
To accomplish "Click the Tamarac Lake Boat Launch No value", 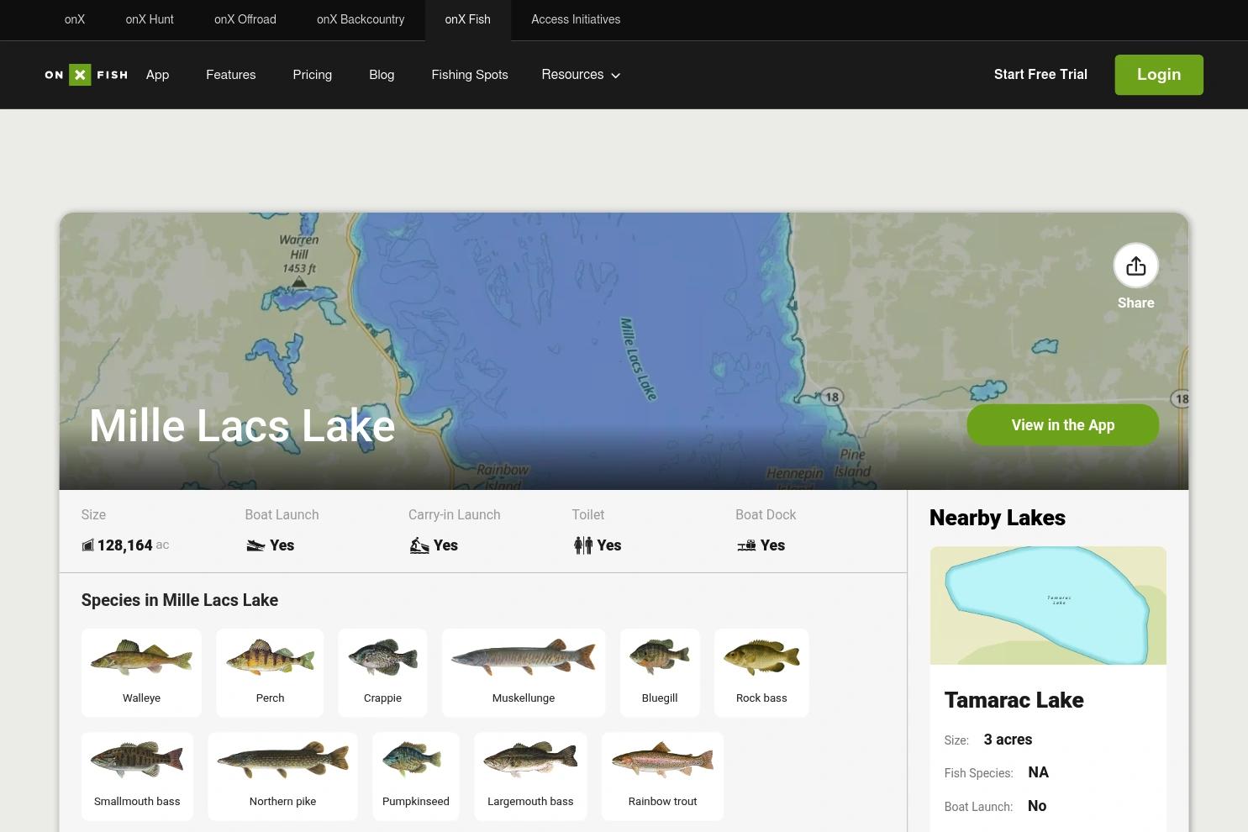I will (1037, 806).
